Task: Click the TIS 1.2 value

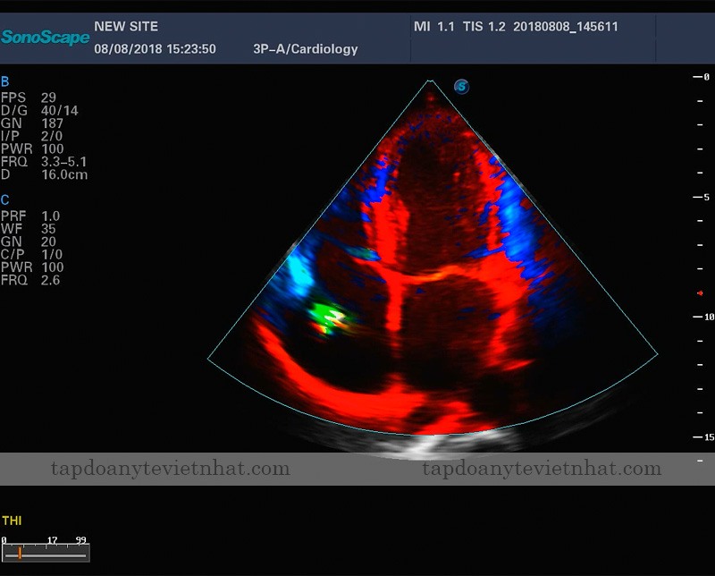Action: [x=484, y=27]
